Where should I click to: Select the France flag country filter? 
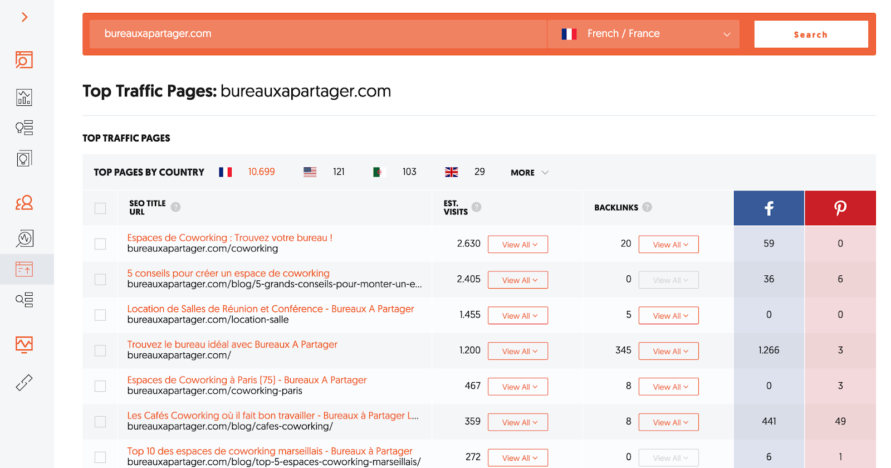[x=226, y=172]
